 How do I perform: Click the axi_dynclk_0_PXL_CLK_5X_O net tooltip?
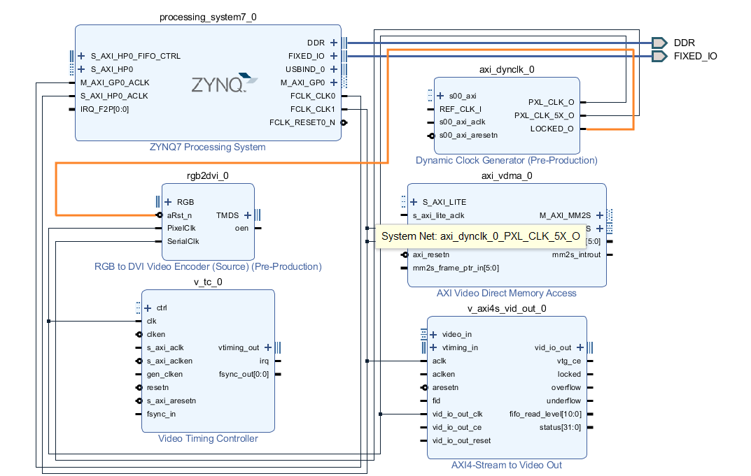pyautogui.click(x=482, y=237)
